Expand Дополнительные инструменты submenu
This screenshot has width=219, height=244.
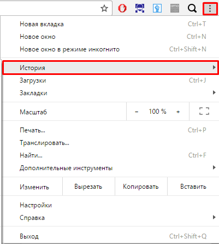click(x=111, y=168)
